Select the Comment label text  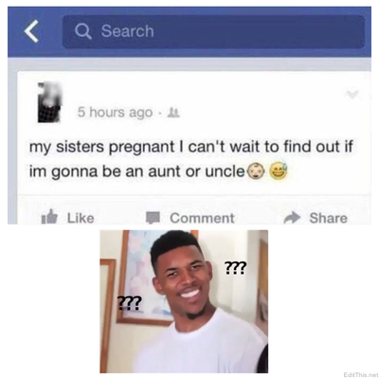[202, 218]
